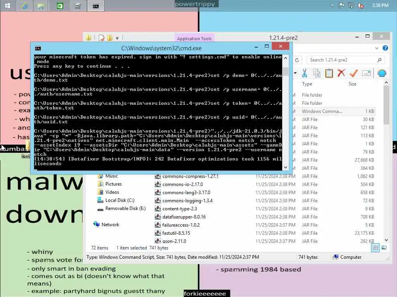Screen dimensions: 397x297
Task: Click the Computer label in Explorer status bar
Action: [x=350, y=257]
